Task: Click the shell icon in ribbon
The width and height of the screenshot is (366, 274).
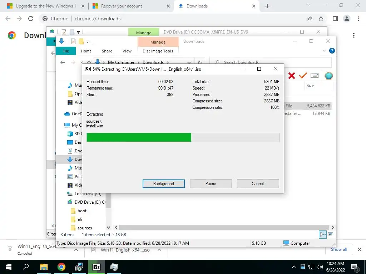Action: [328, 76]
